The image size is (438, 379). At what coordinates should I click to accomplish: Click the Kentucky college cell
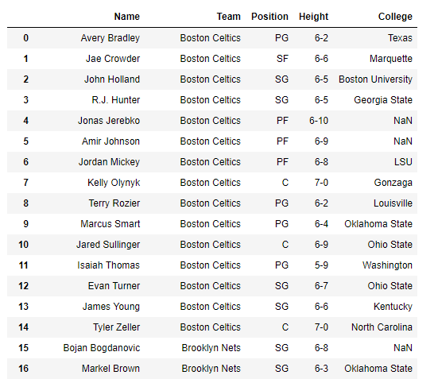click(x=393, y=307)
